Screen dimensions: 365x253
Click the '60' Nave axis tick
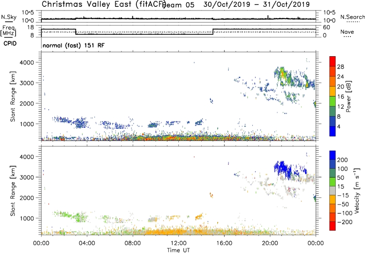click(x=327, y=27)
